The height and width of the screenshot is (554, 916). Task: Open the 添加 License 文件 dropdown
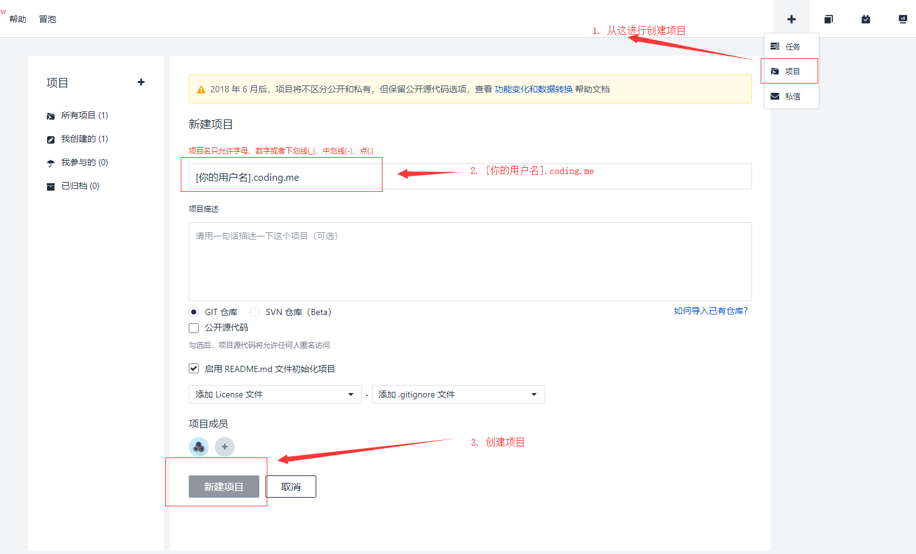[x=275, y=394]
